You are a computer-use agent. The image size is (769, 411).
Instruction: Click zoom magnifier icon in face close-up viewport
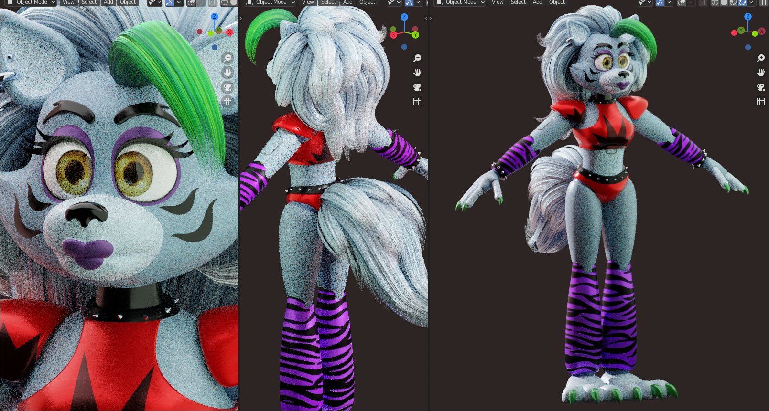click(x=227, y=58)
